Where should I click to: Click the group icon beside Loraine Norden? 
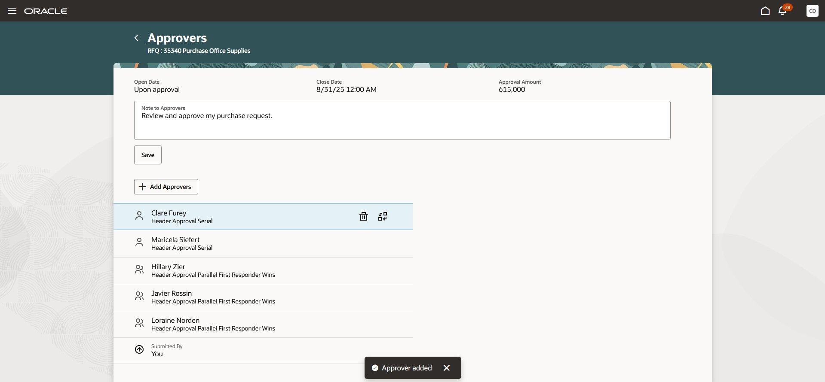coord(139,323)
